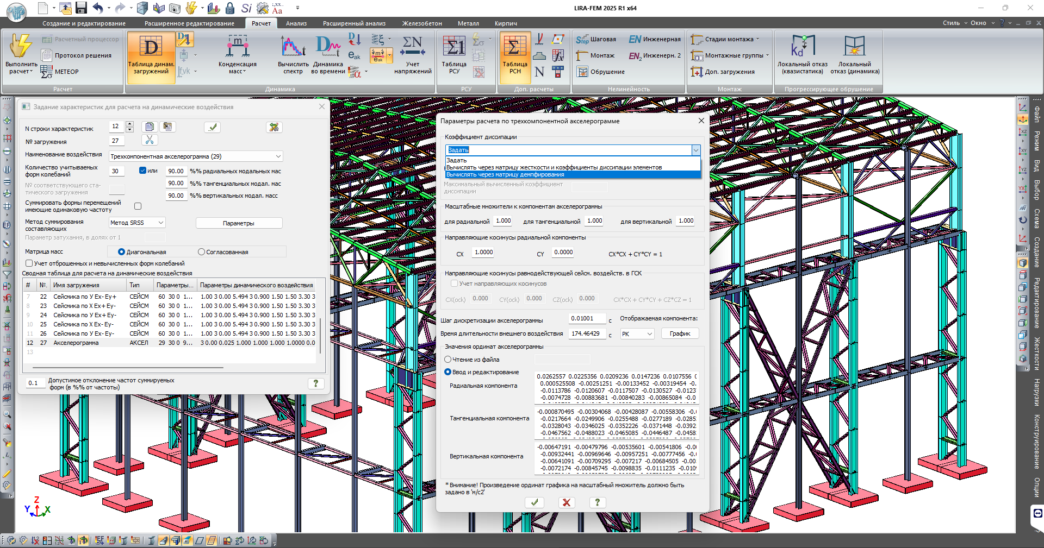This screenshot has height=548, width=1044.
Task: Select 'Чтение из файла' radio option
Action: (448, 360)
